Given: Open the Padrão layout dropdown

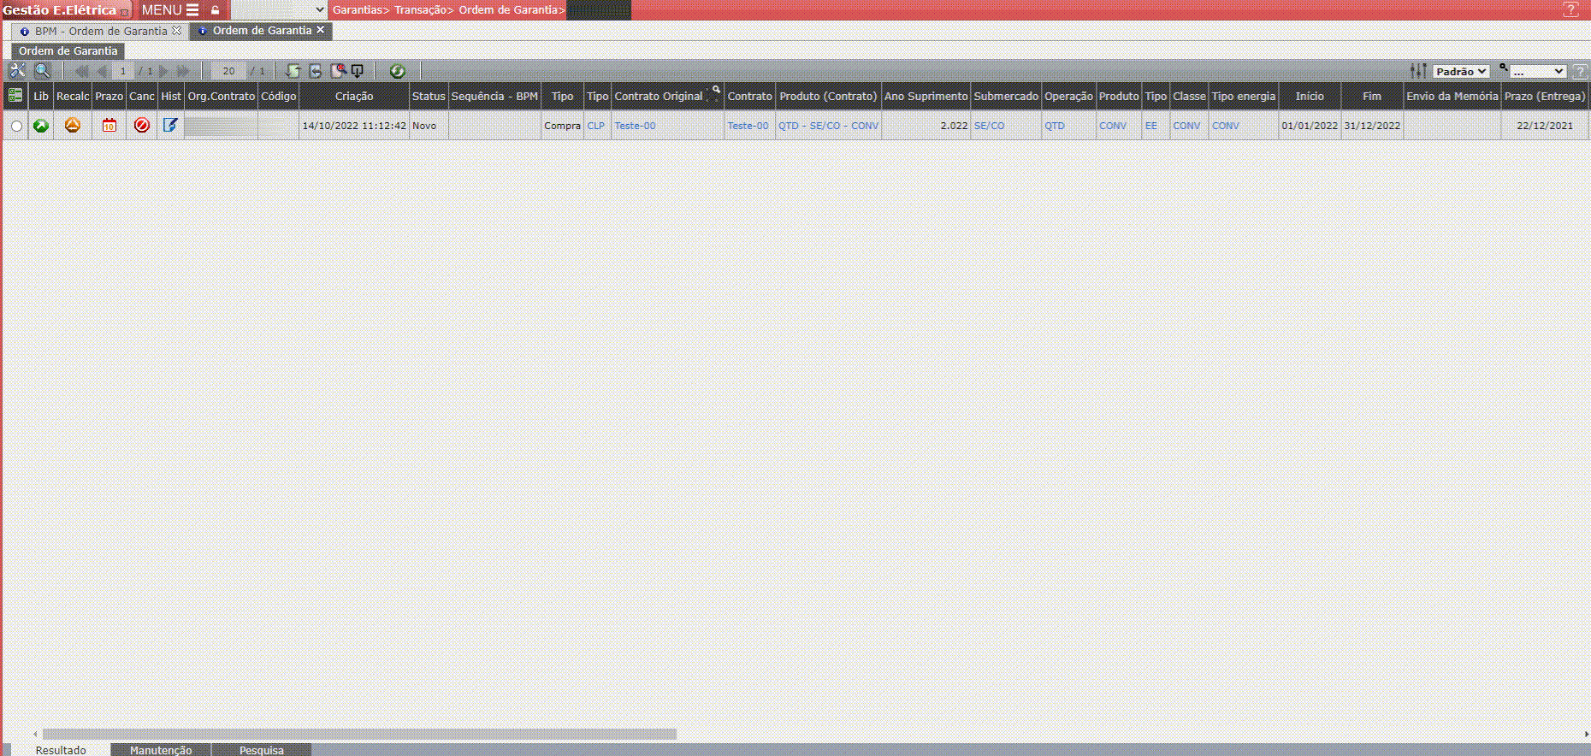Looking at the screenshot, I should click(x=1461, y=72).
